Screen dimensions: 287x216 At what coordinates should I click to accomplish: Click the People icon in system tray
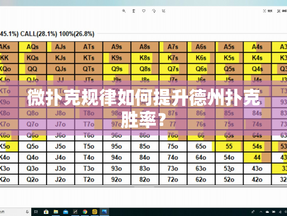253,212
